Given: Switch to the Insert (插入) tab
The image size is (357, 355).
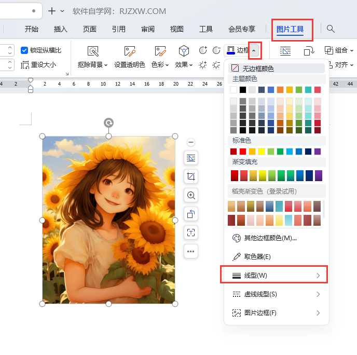Looking at the screenshot, I should (60, 29).
